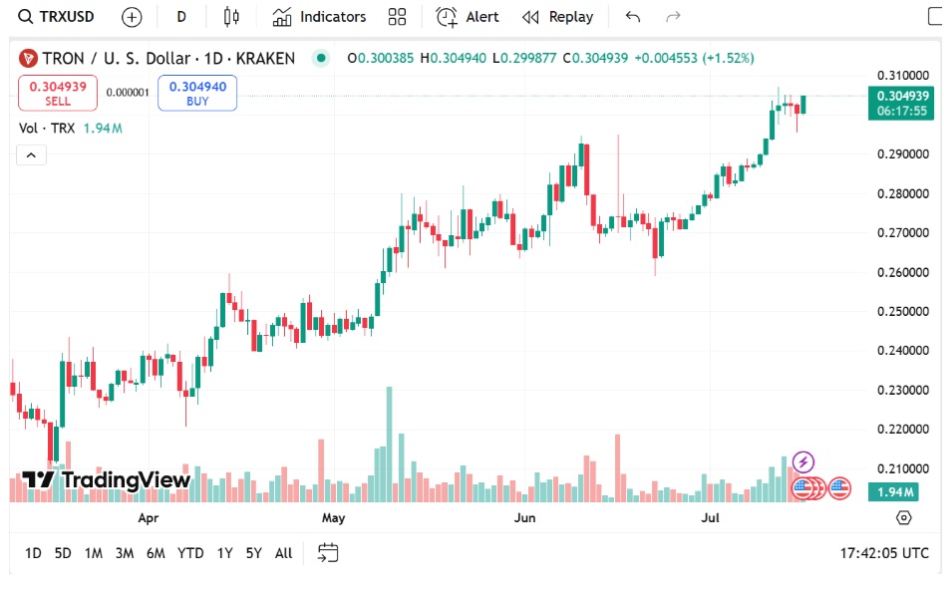The height and width of the screenshot is (600, 944).
Task: Open the indicator templates grid icon
Action: [x=398, y=17]
